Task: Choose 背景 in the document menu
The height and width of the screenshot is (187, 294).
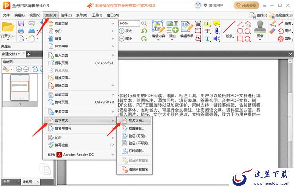Action: pos(80,39)
